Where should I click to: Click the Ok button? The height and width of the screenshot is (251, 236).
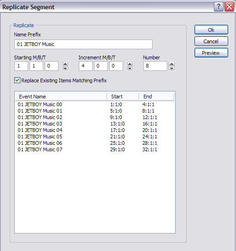click(x=211, y=30)
